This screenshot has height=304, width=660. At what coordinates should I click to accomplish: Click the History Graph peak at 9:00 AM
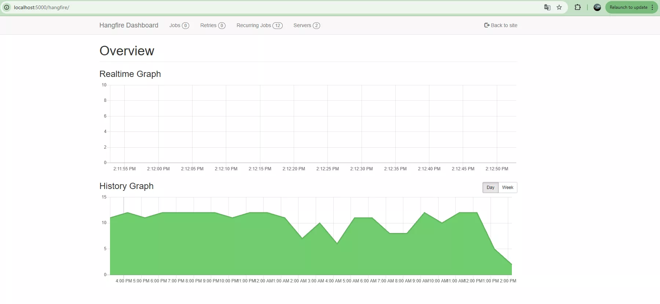pyautogui.click(x=424, y=212)
